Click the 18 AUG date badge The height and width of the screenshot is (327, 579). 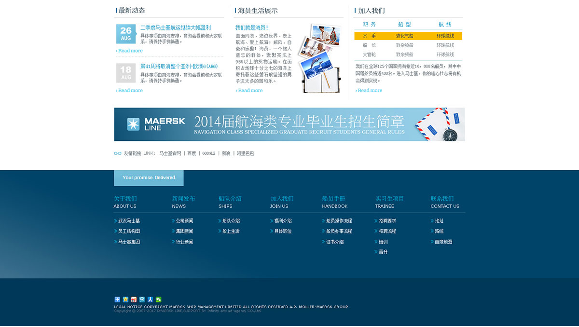(126, 73)
